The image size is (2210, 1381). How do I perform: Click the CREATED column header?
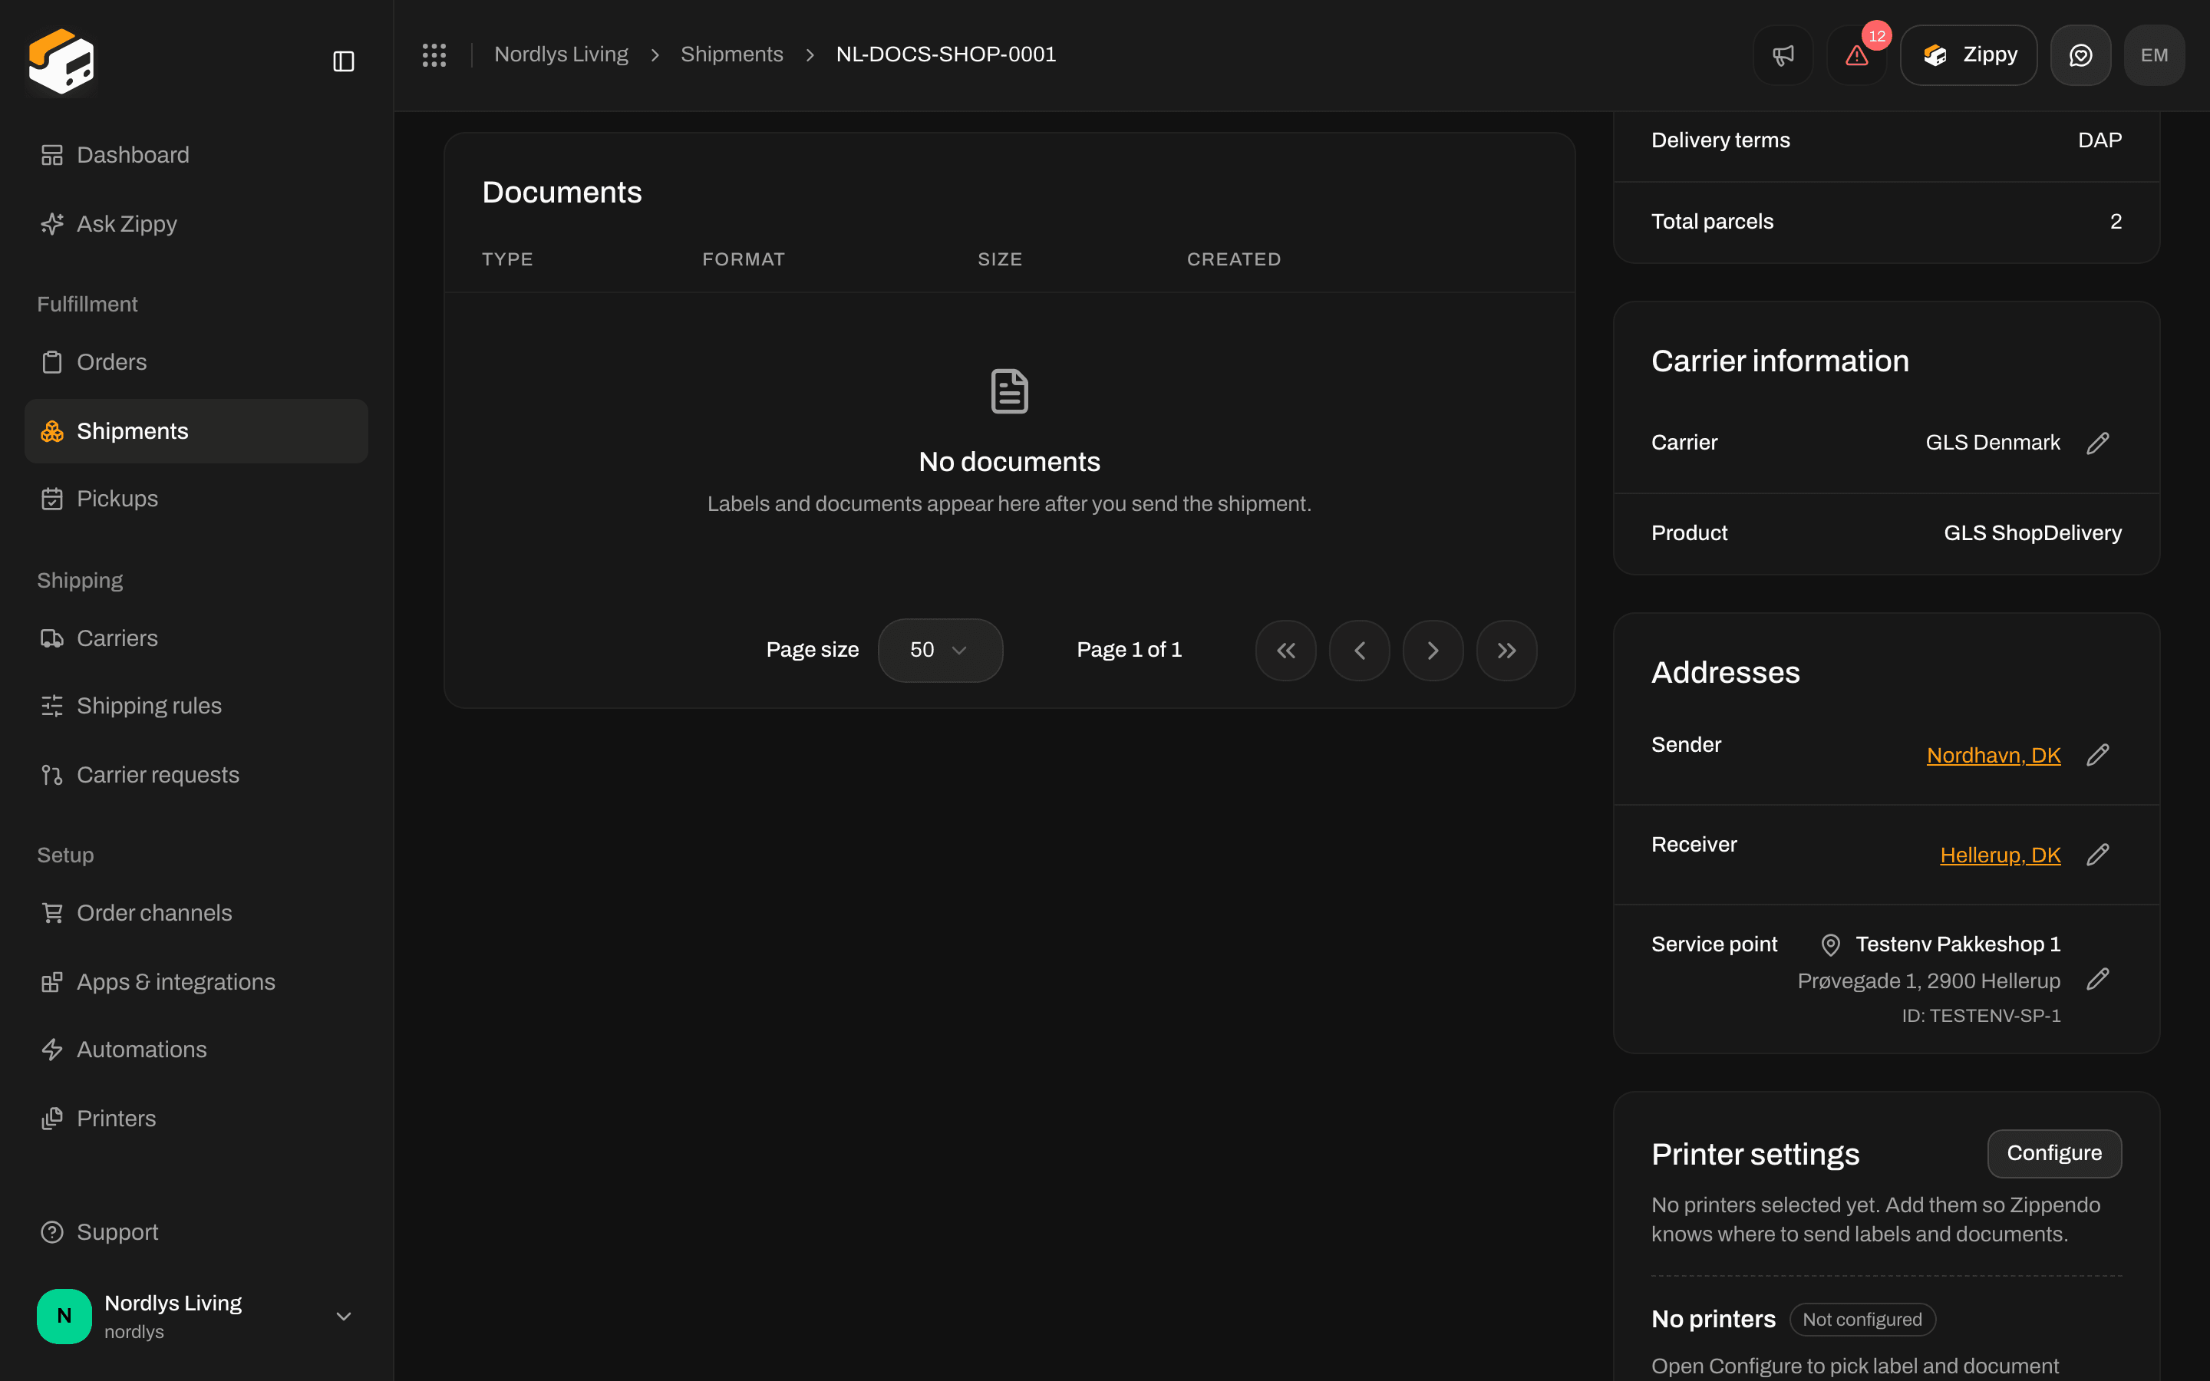pyautogui.click(x=1234, y=259)
